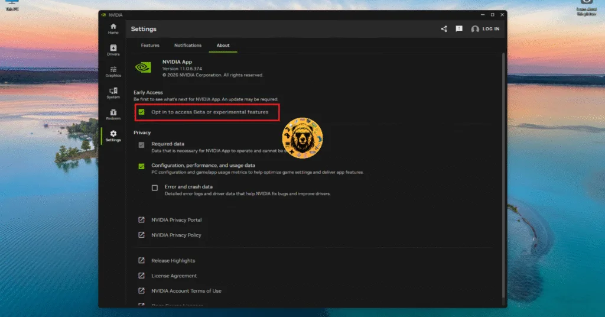This screenshot has width=605, height=317.
Task: Open NVIDIA Privacy Policy link
Action: 176,235
